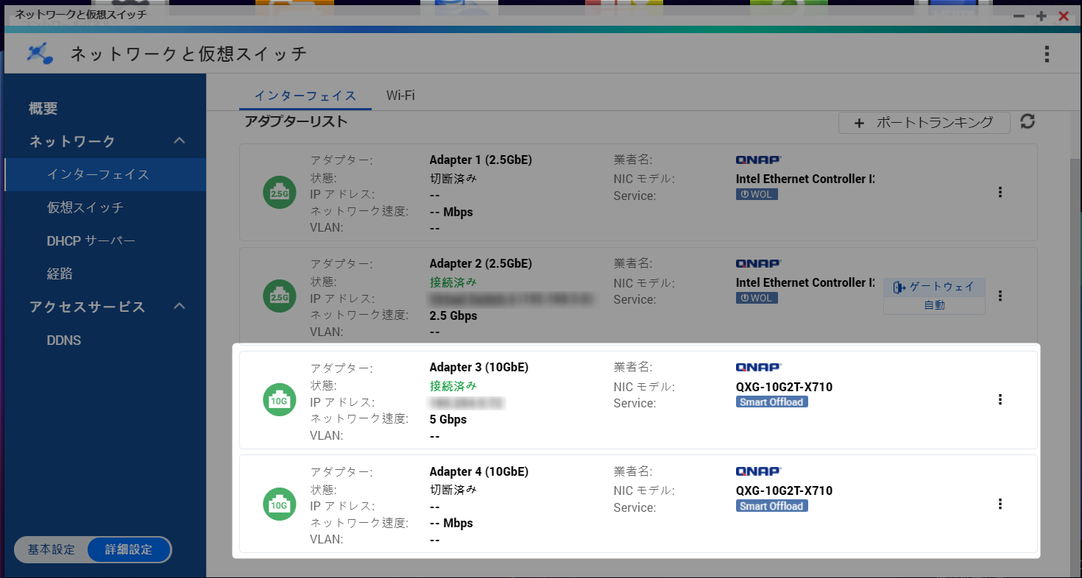Screen dimensions: 1082x578
Task: Click the QNAP logo on Adapter 3
Action: 758,367
